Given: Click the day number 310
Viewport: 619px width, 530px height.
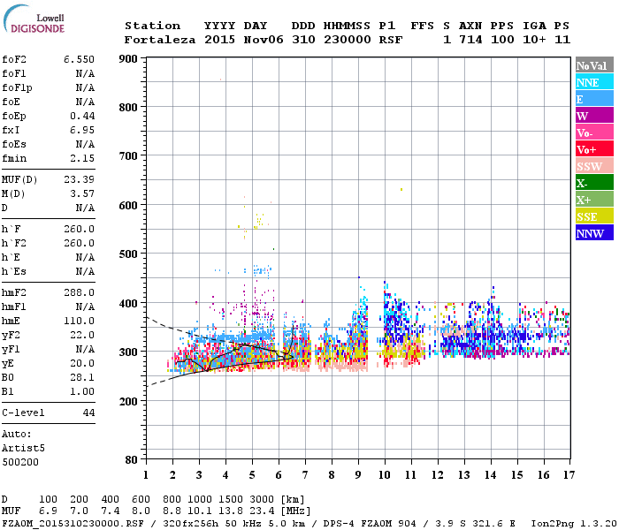Looking at the screenshot, I should tap(303, 40).
